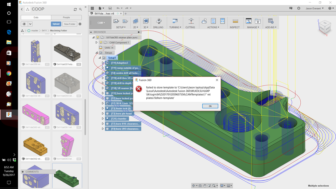Open the Setup Sheet icon in ACTIONS
Viewport: 336px width, 189px height.
click(222, 21)
